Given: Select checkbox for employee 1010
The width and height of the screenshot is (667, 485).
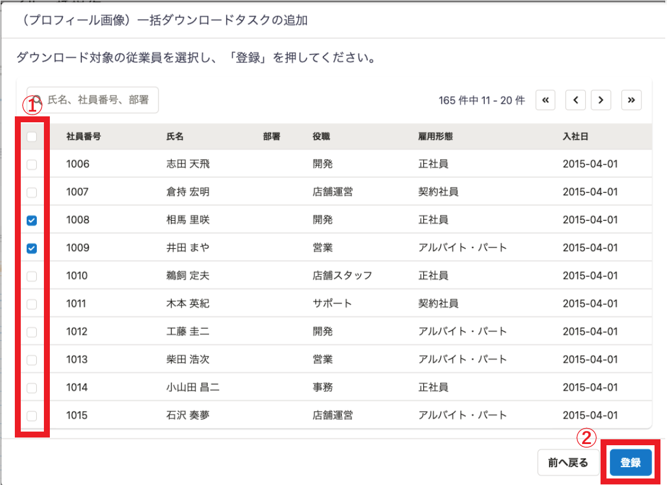Looking at the screenshot, I should pyautogui.click(x=32, y=276).
